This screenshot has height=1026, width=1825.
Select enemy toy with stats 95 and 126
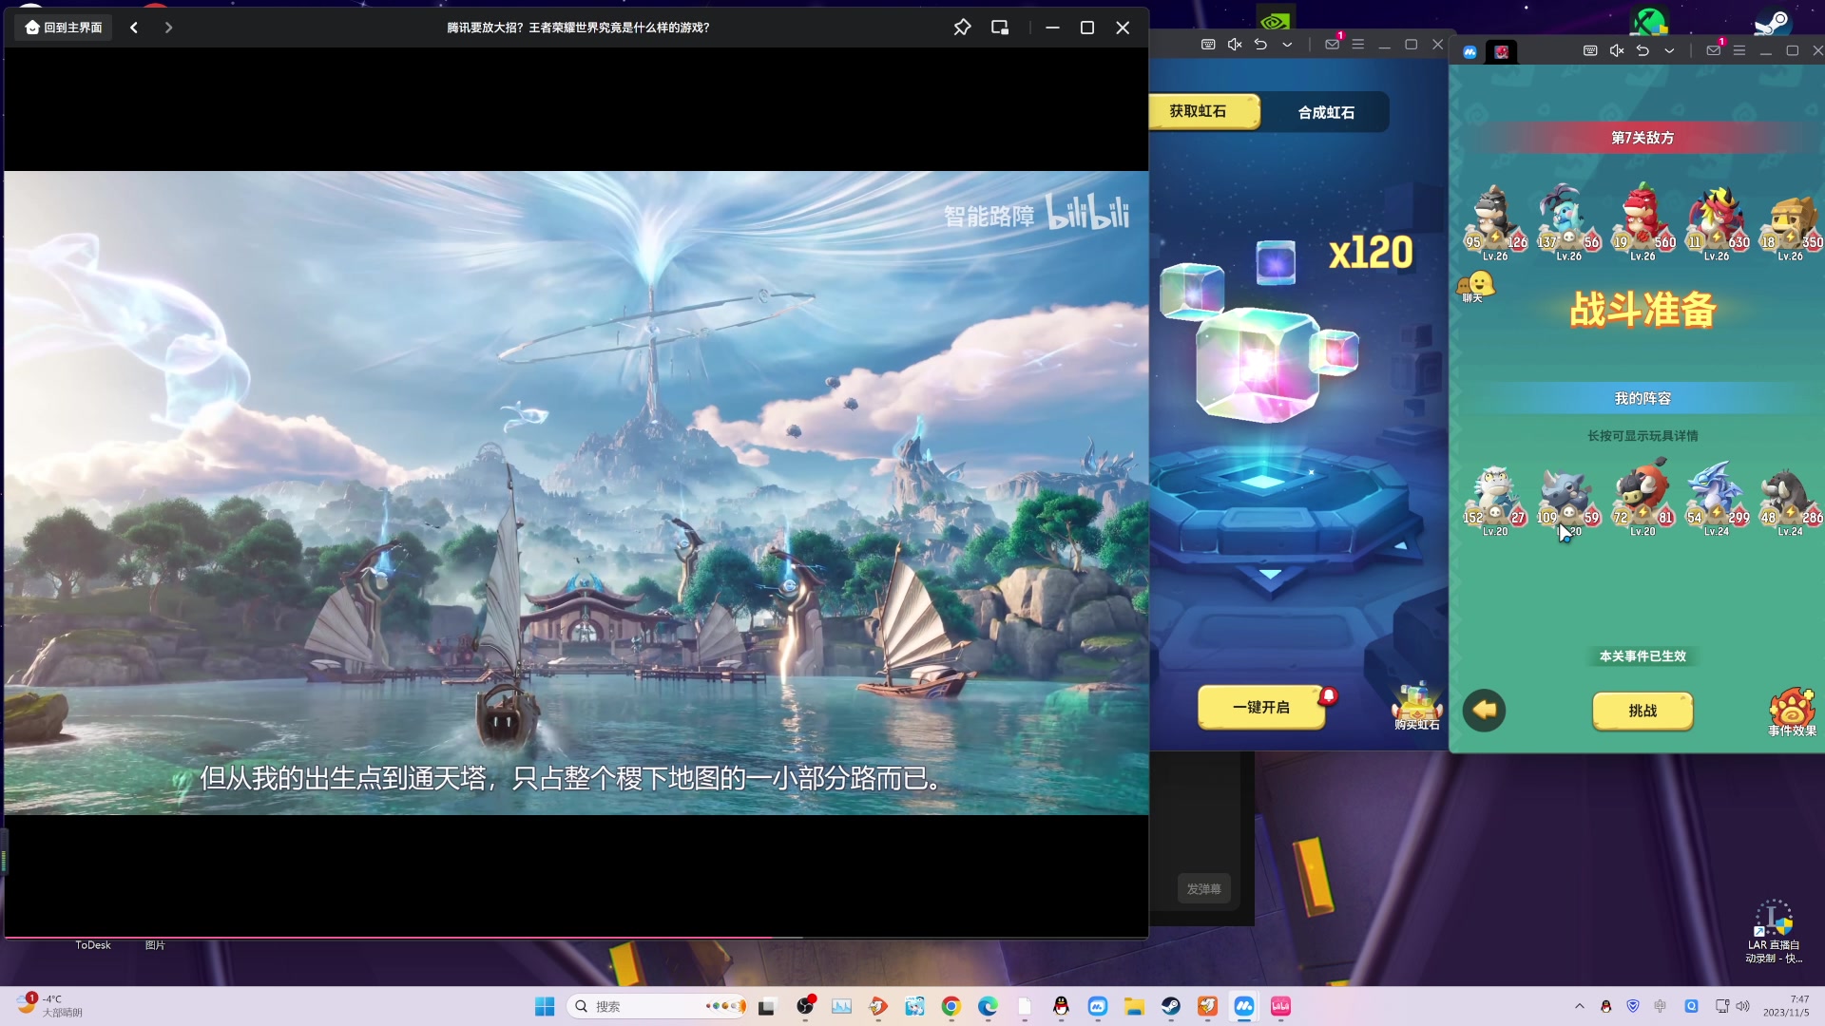(1494, 223)
